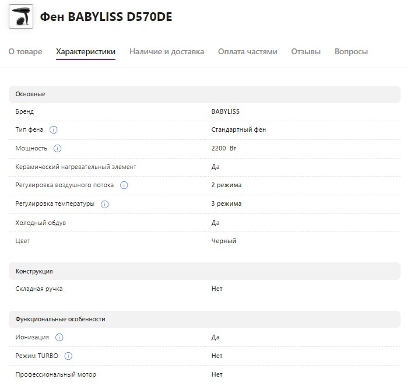Switch to the О товаре tab
407x386 pixels.
(25, 52)
